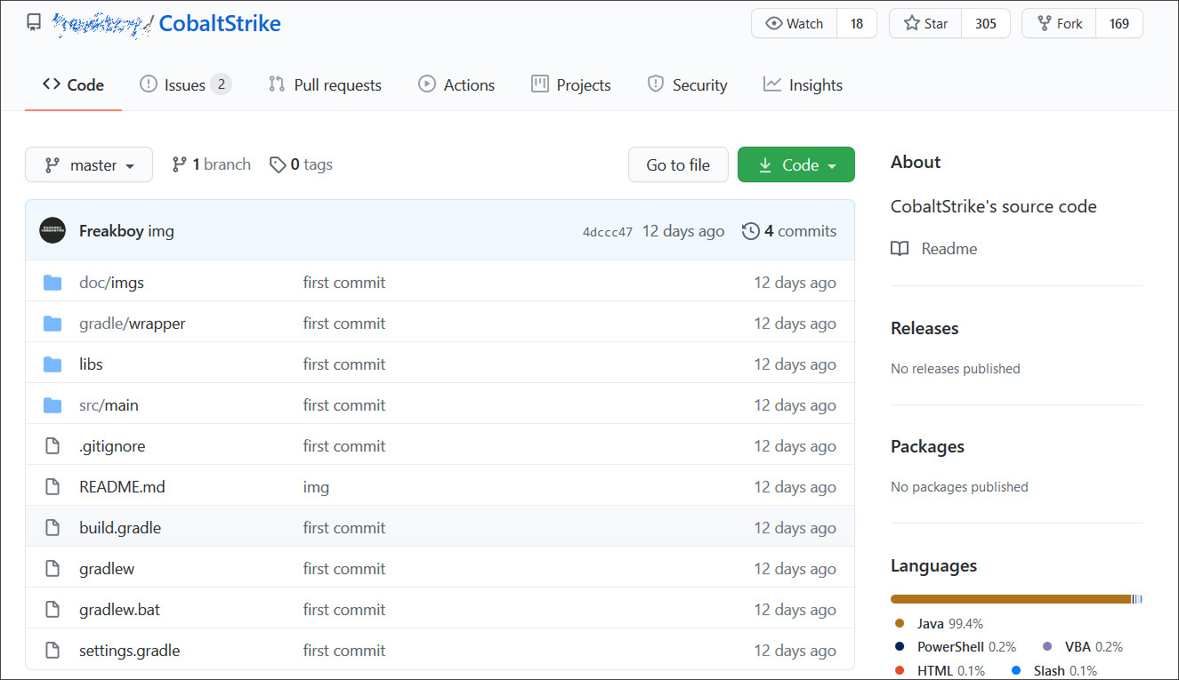Screen dimensions: 1179x680
Task: Click the book icon beside Readme
Action: click(x=900, y=249)
